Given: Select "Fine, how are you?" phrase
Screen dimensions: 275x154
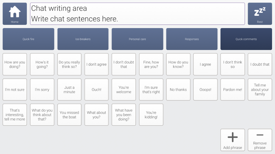Looking at the screenshot, I should pos(151,64).
